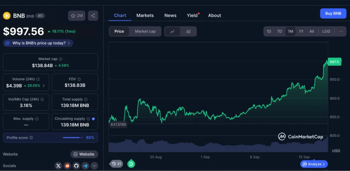Viewport: 350px width, 171px height.
Task: Open the News tab
Action: coord(170,15)
